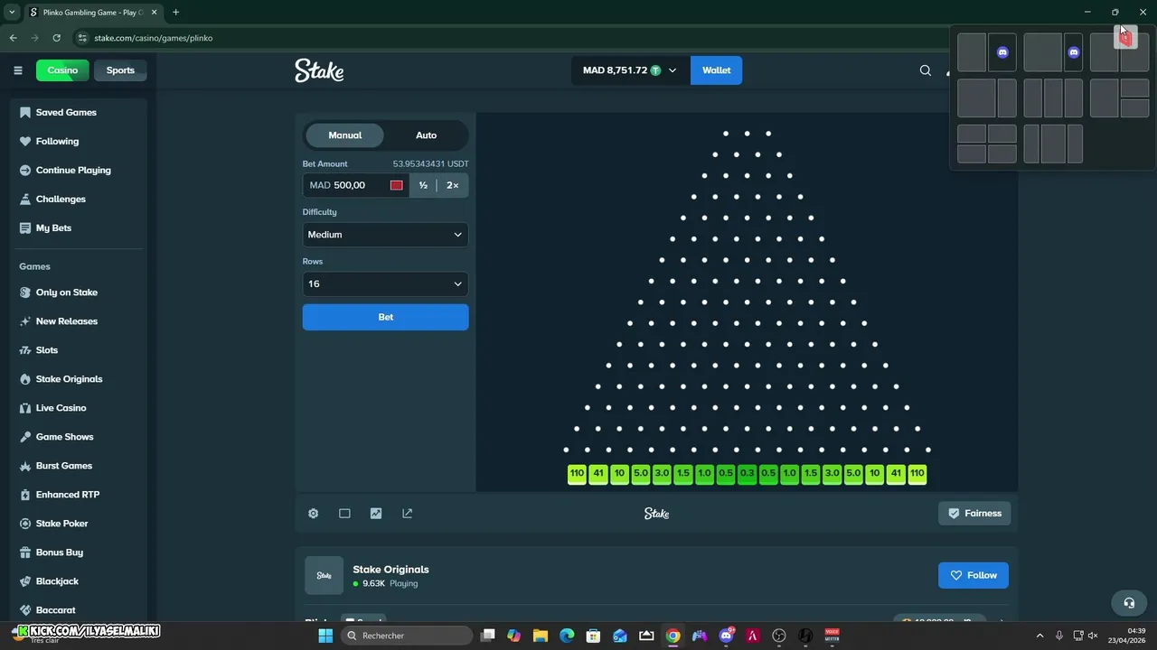Image resolution: width=1157 pixels, height=650 pixels.
Task: Open Microsoft Edge from taskbar
Action: [567, 636]
